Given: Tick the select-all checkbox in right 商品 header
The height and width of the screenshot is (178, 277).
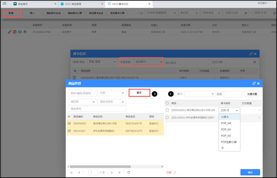Looking at the screenshot, I should 167,103.
